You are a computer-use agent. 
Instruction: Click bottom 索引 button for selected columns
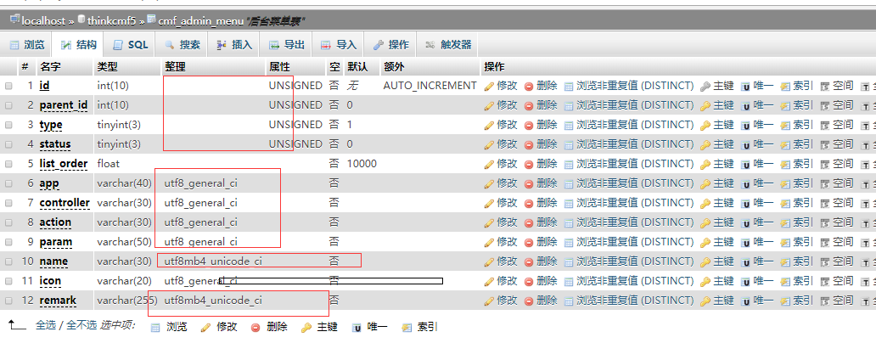[420, 327]
